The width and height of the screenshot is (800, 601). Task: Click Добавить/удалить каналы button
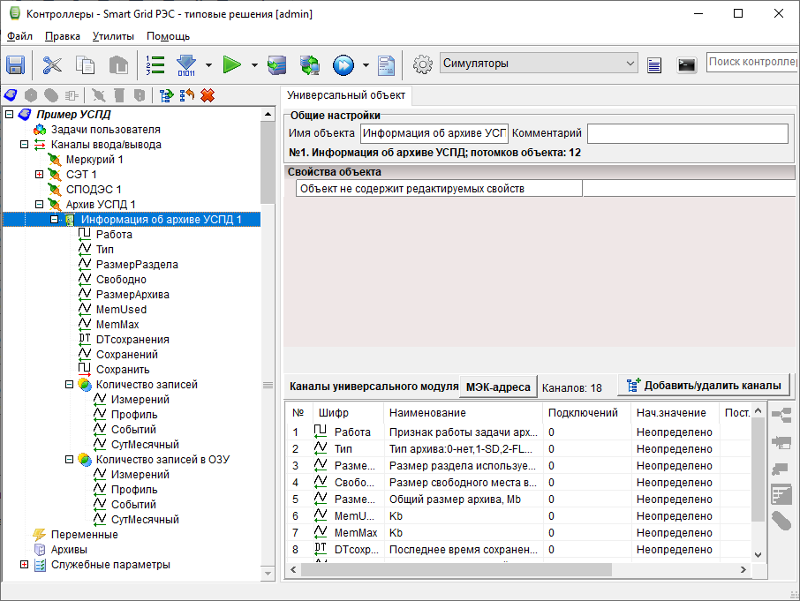703,386
